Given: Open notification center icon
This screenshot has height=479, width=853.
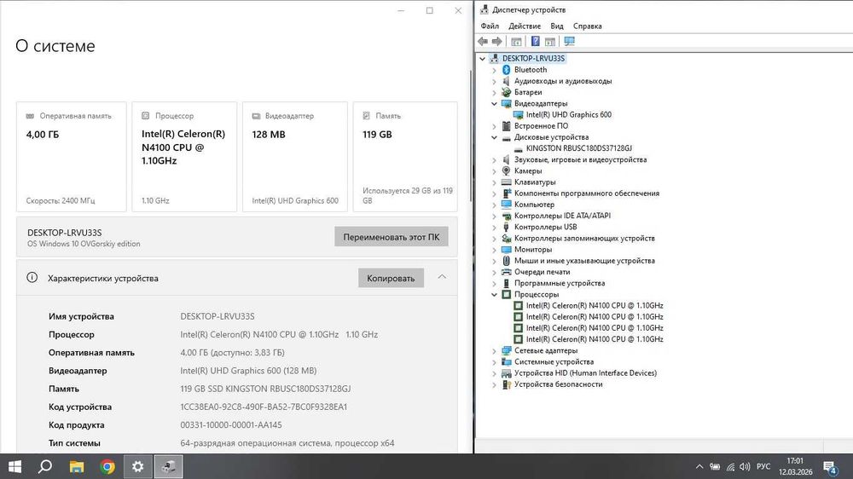Looking at the screenshot, I should coord(830,467).
